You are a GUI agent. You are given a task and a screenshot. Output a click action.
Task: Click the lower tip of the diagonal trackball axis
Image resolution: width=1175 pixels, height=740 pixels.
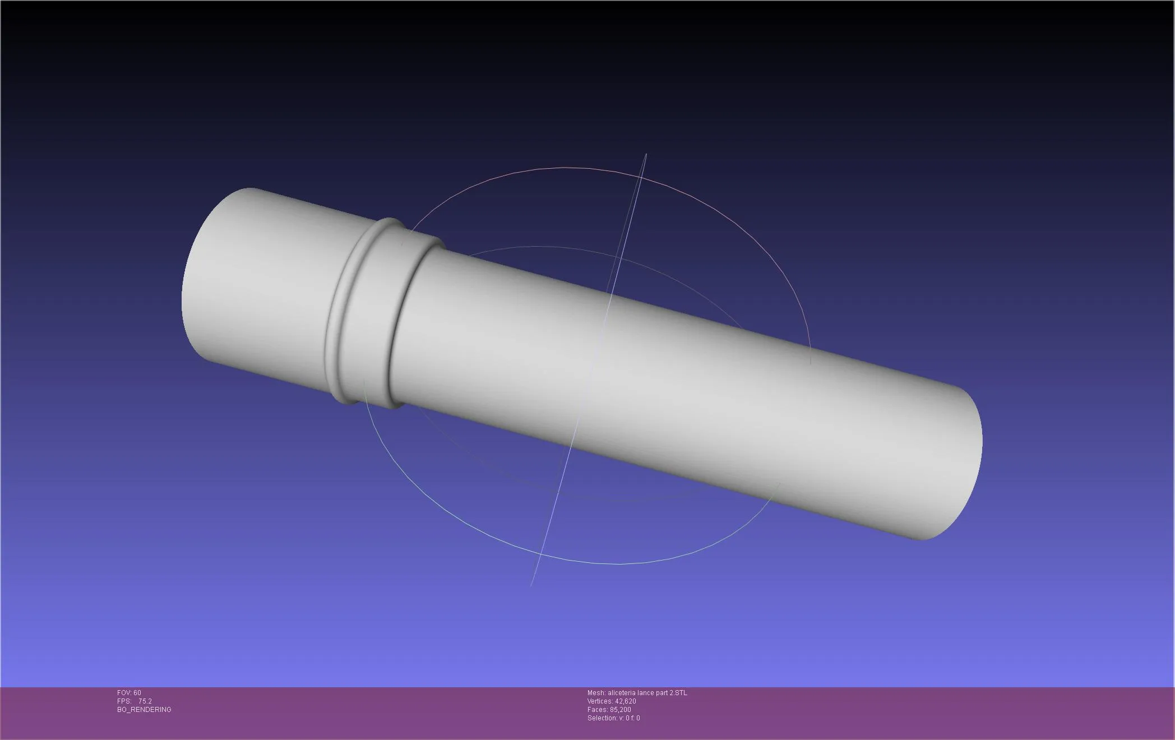coord(531,584)
